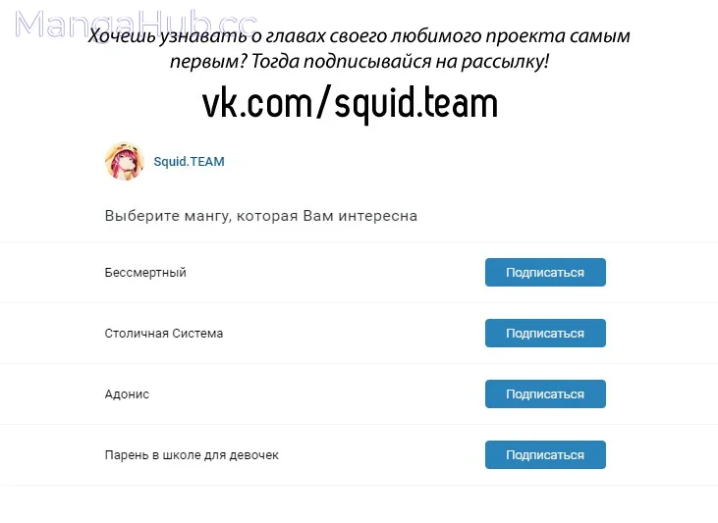Click the slash in the vk.com URL

[x=323, y=103]
